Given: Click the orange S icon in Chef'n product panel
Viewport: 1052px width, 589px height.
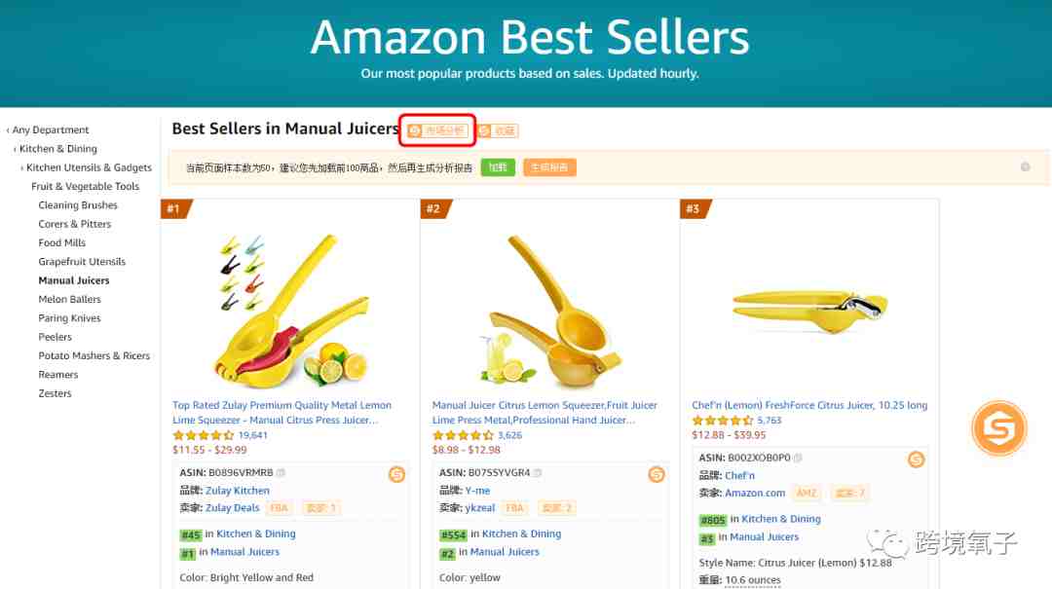Looking at the screenshot, I should tap(916, 460).
